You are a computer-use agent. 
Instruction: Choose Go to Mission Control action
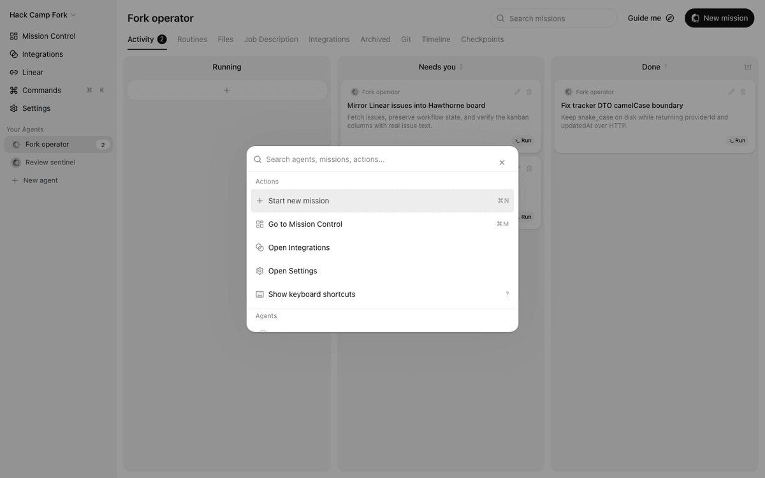click(382, 224)
